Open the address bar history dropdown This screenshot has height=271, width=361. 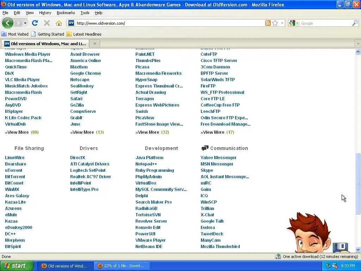[282, 23]
